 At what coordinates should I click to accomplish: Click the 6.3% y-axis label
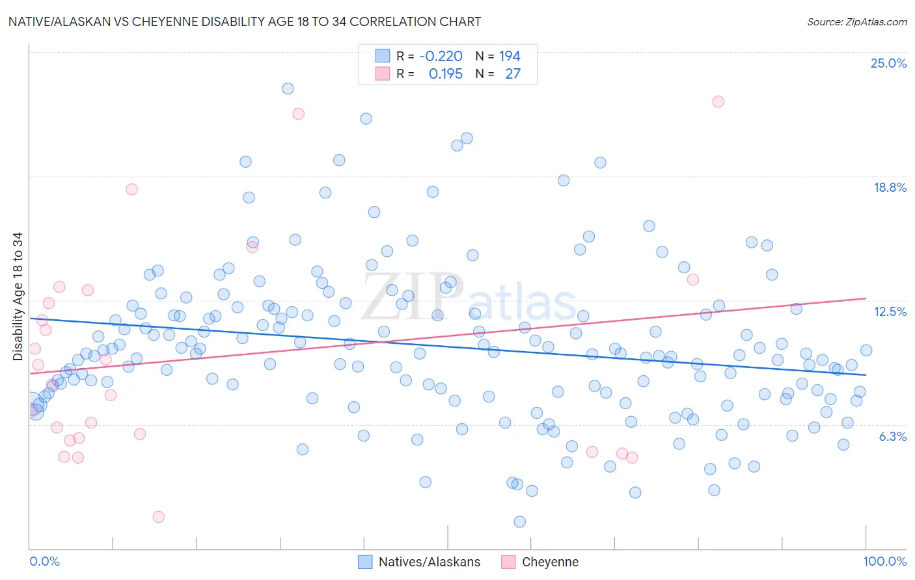pyautogui.click(x=893, y=436)
